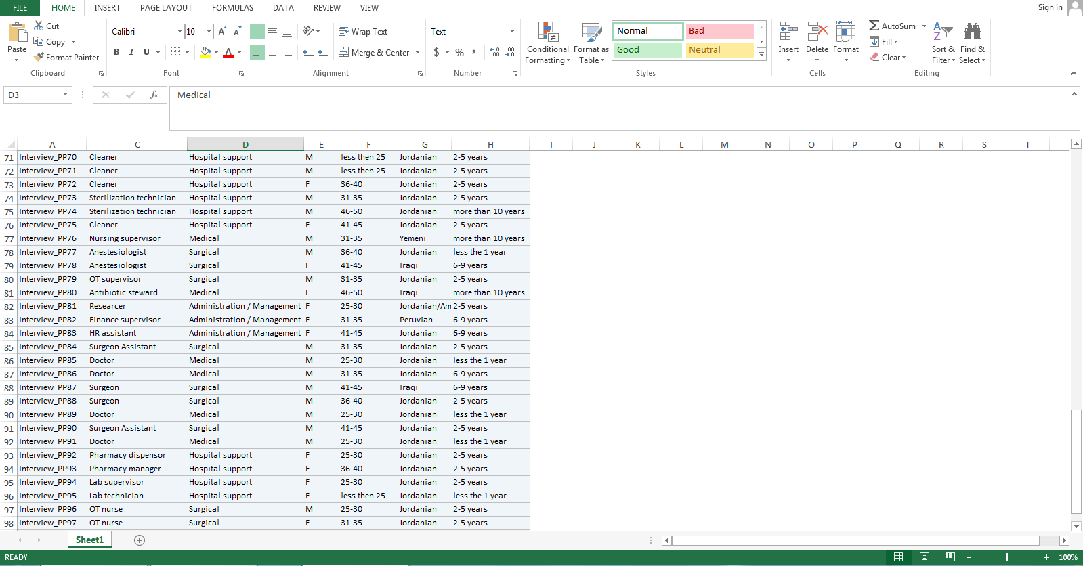Open the Calibri font name dropdown
This screenshot has width=1083, height=566.
click(x=179, y=32)
